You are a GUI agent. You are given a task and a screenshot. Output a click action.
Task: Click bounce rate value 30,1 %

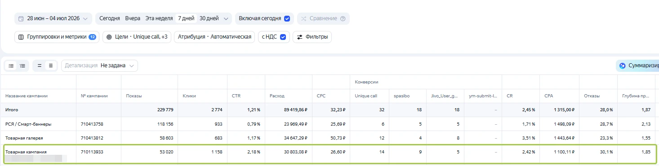[606, 152]
